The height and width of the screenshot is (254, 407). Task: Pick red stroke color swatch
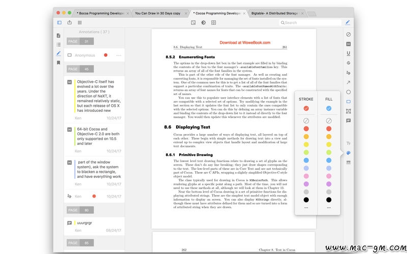click(306, 129)
